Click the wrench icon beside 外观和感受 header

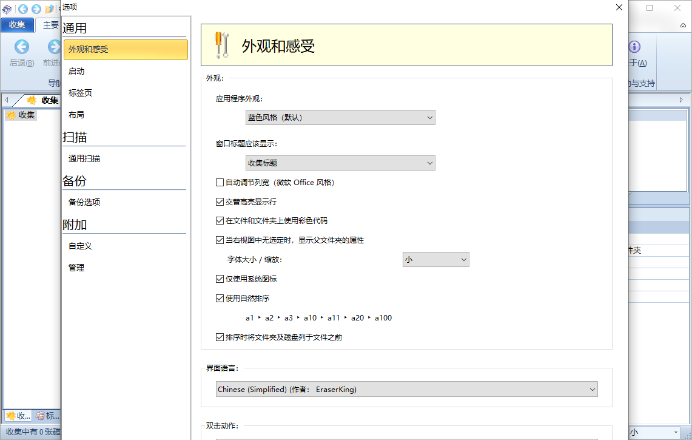tap(221, 44)
